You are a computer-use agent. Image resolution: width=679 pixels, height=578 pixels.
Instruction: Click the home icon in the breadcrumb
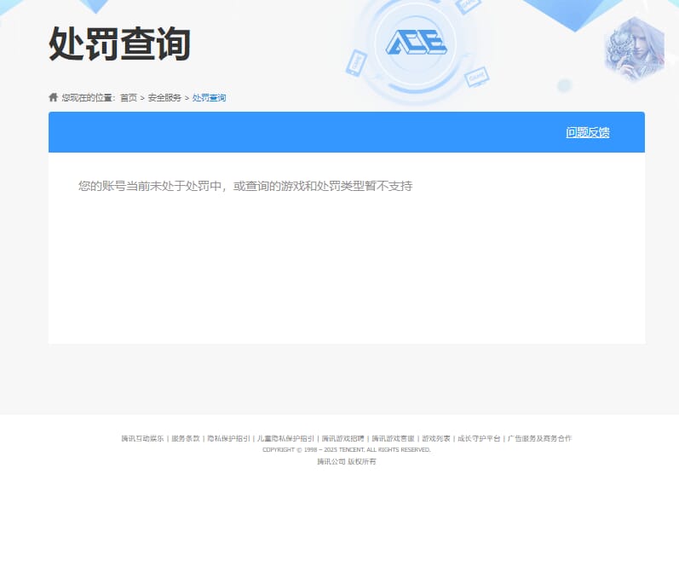click(54, 97)
